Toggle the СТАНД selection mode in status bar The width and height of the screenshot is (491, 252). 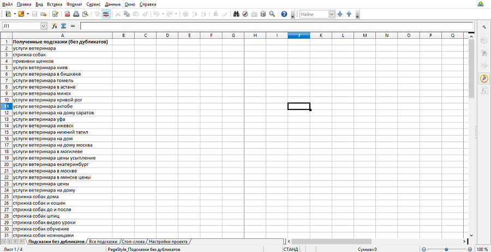(291, 249)
